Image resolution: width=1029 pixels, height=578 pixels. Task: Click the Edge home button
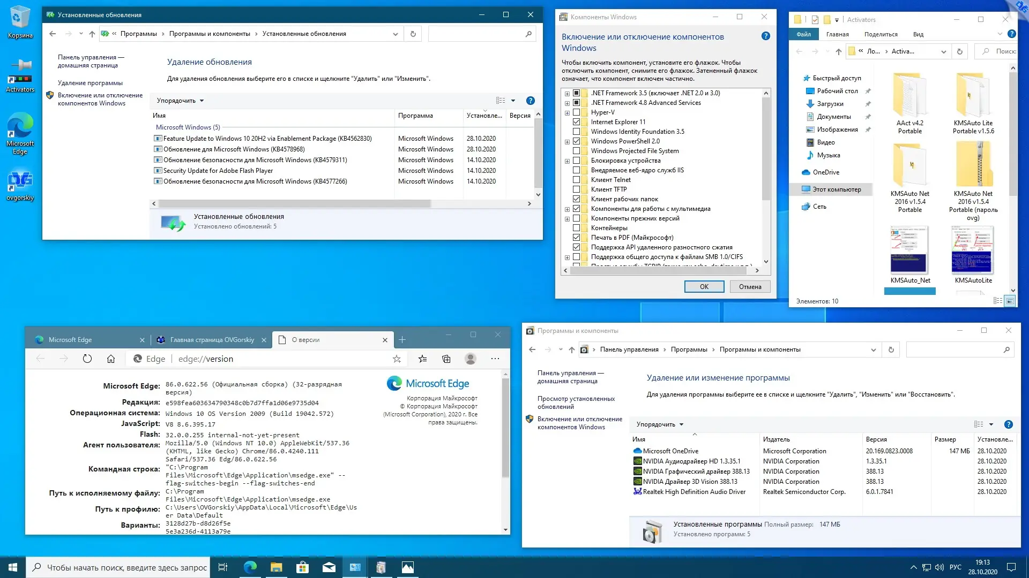tap(111, 359)
